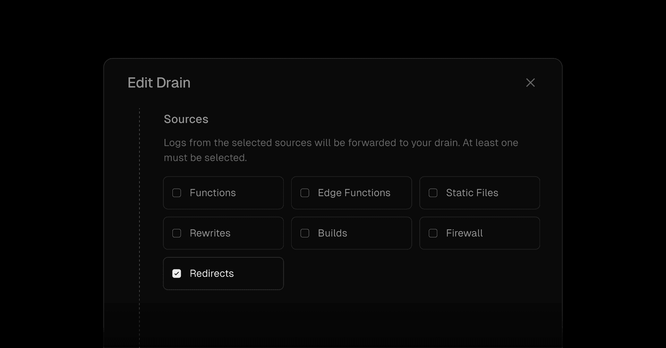Select the Functions source card
The height and width of the screenshot is (348, 666).
point(223,193)
